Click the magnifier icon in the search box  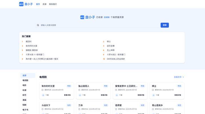tap(38, 25)
